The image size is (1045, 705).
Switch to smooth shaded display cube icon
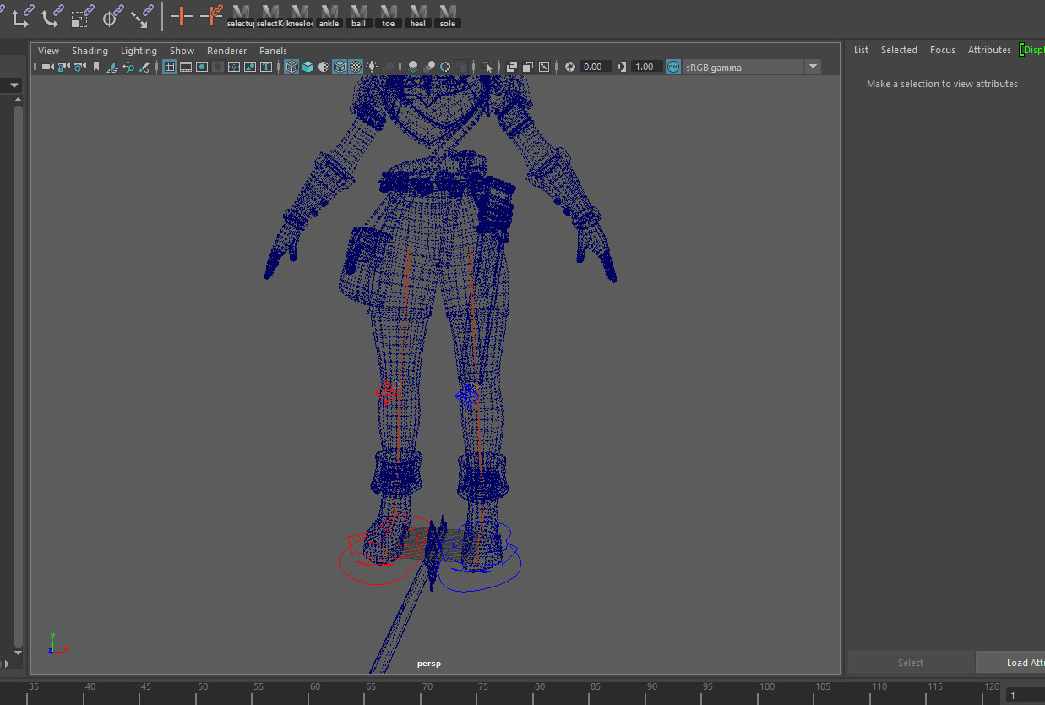coord(307,66)
